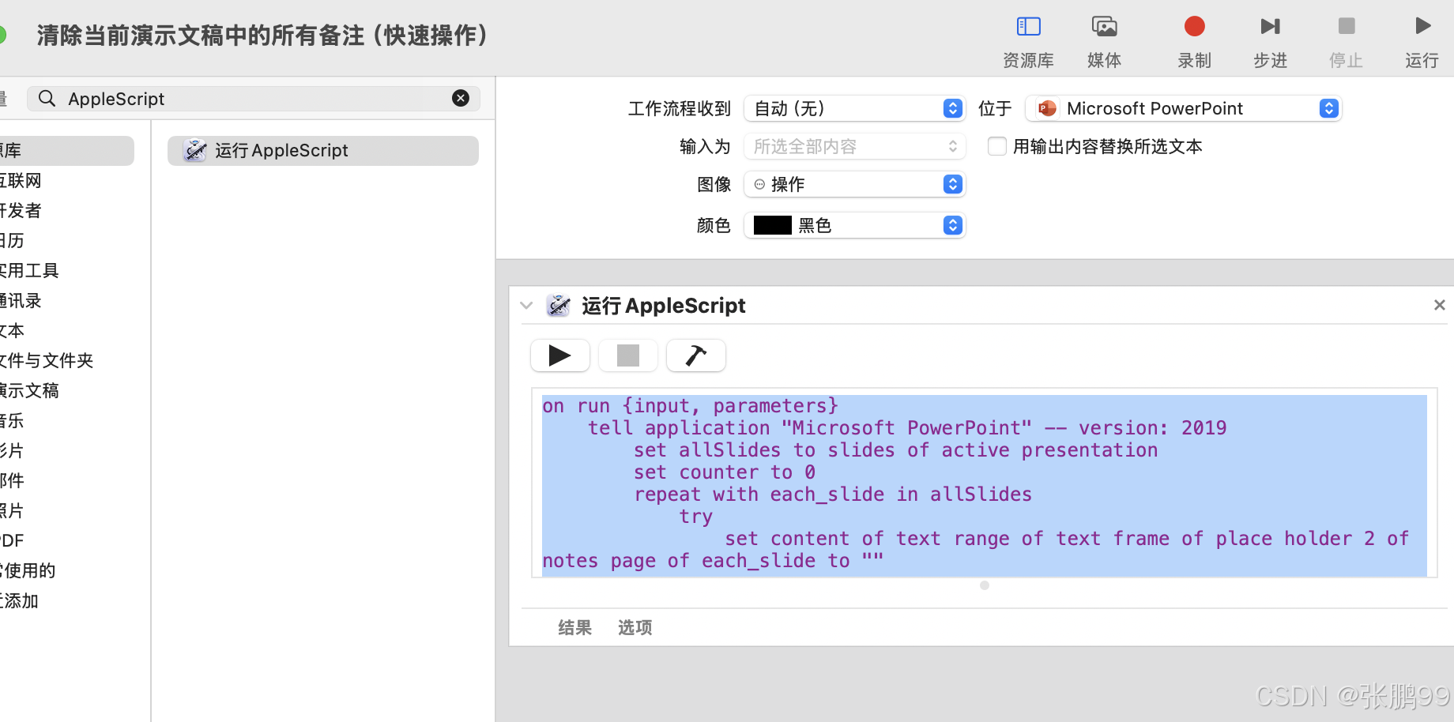Clear the AppleScript search text
The image size is (1454, 722).
[x=461, y=98]
